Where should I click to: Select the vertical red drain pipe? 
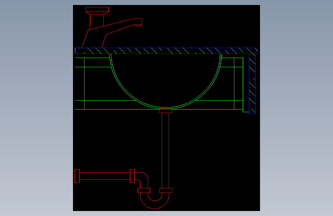point(166,151)
